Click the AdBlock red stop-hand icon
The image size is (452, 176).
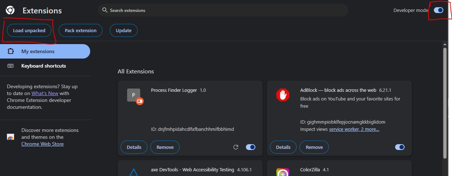[x=283, y=95]
